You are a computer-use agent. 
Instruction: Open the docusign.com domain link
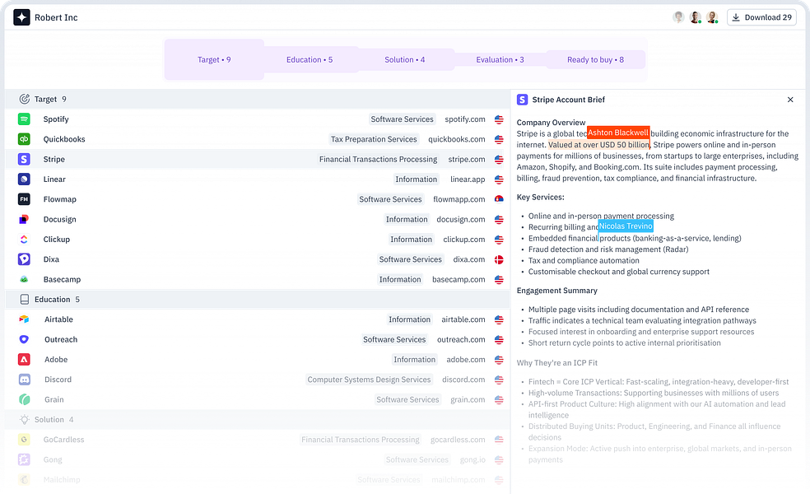click(461, 220)
